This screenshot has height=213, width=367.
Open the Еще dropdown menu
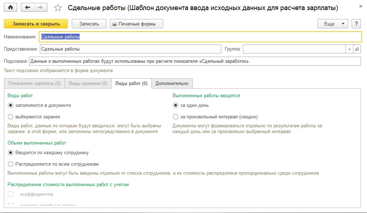point(333,24)
